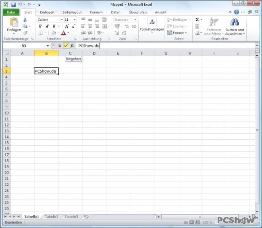Right-align the cell text
Viewport: 262px width, 228px height.
pyautogui.click(x=97, y=26)
